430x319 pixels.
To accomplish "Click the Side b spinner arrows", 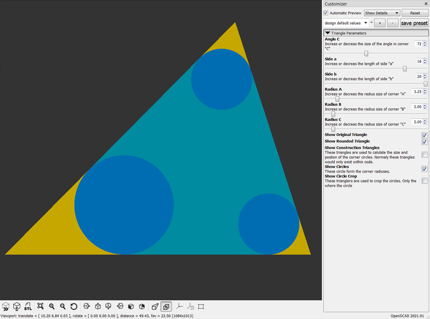I will point(425,76).
